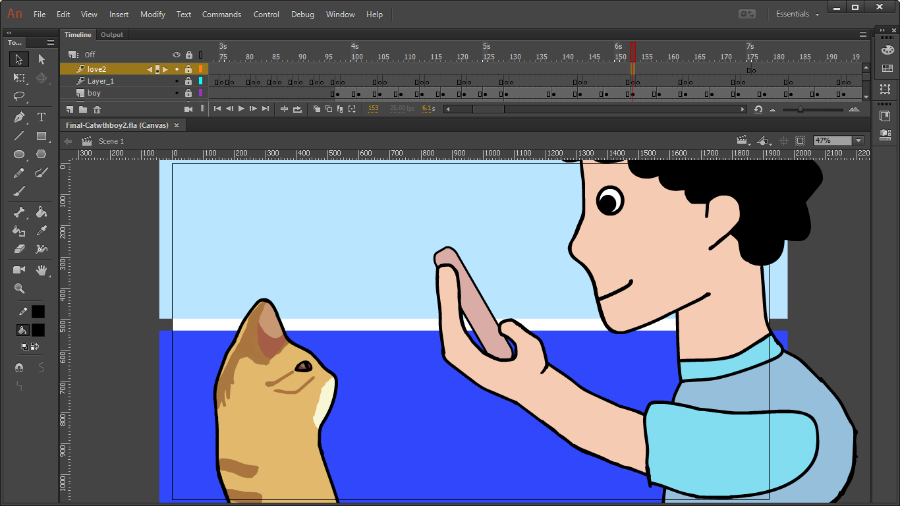Screen dimensions: 900x506
Task: Go to the last frame
Action: pyautogui.click(x=266, y=109)
